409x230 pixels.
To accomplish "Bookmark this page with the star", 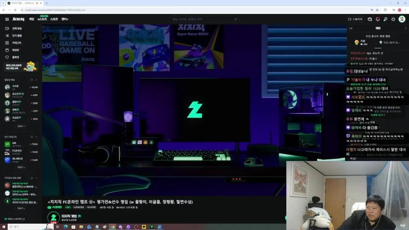I will pos(377,10).
